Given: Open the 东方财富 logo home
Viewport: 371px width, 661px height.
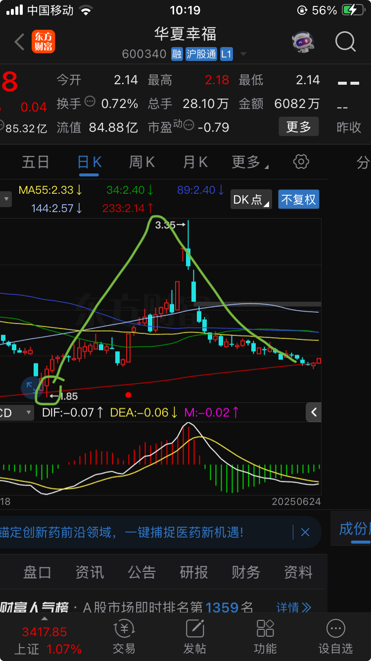Looking at the screenshot, I should coord(44,42).
